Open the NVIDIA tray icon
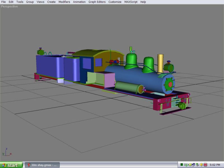This screenshot has height=168, width=224. point(190,165)
